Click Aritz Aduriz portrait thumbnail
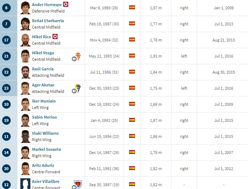 (x=25, y=169)
